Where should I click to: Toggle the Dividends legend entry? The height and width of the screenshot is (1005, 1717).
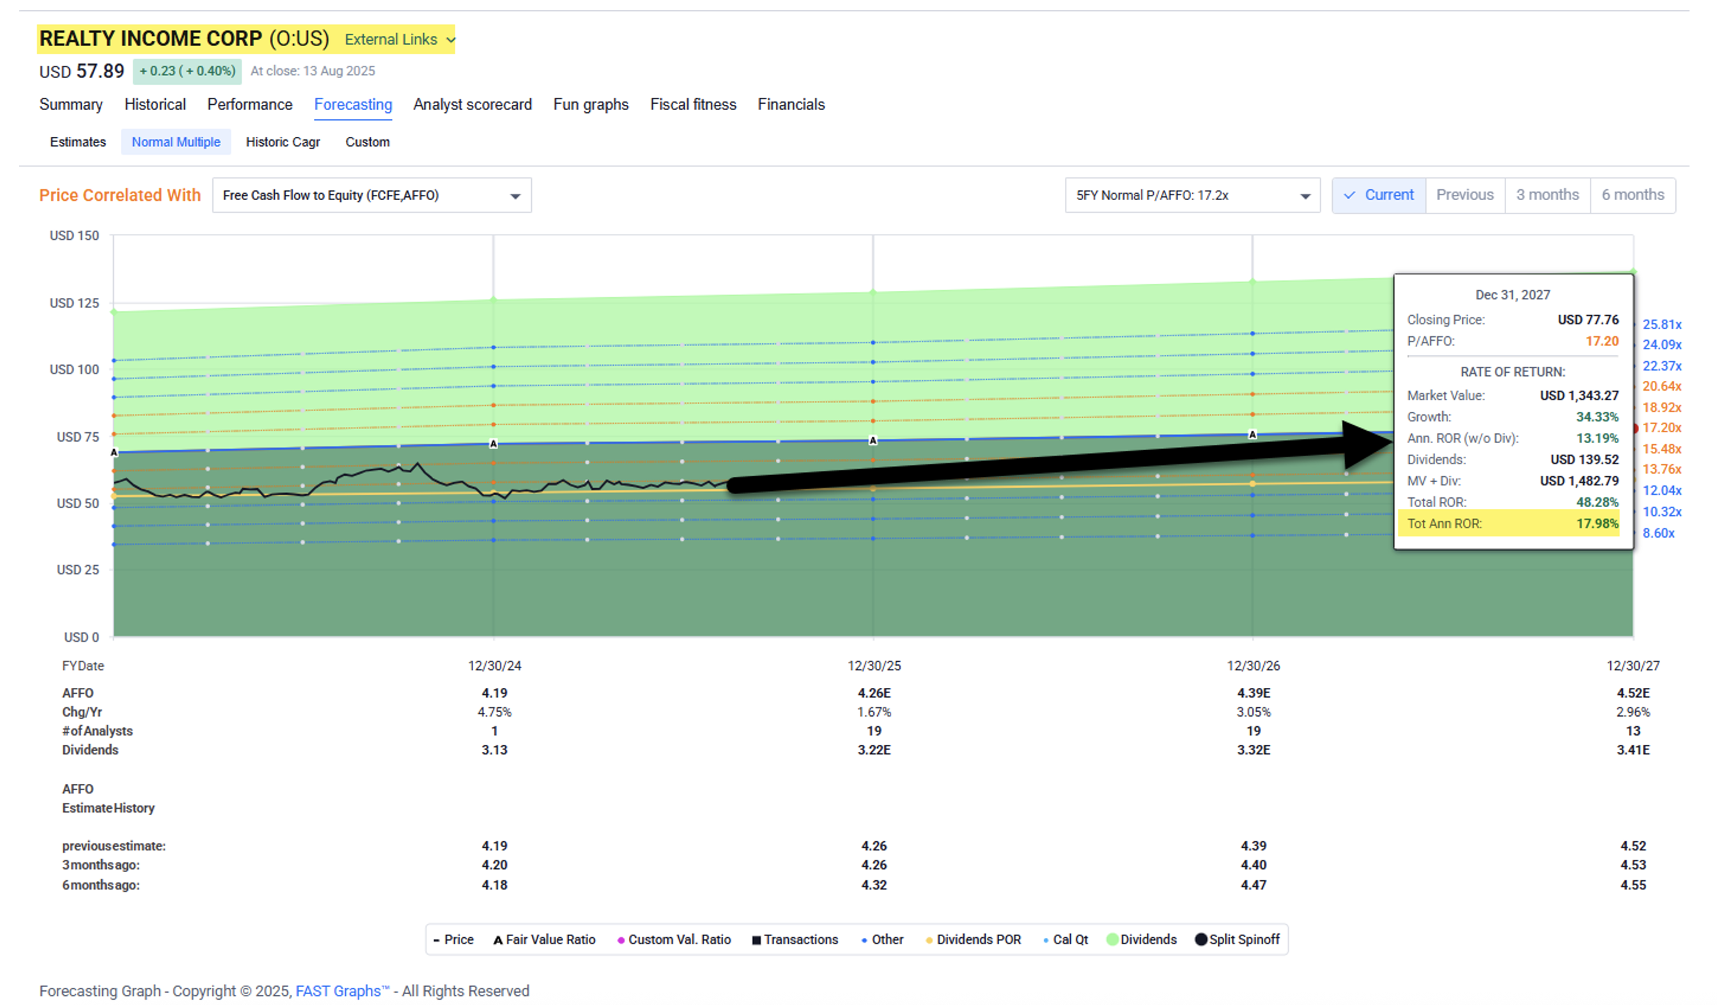click(x=1142, y=940)
